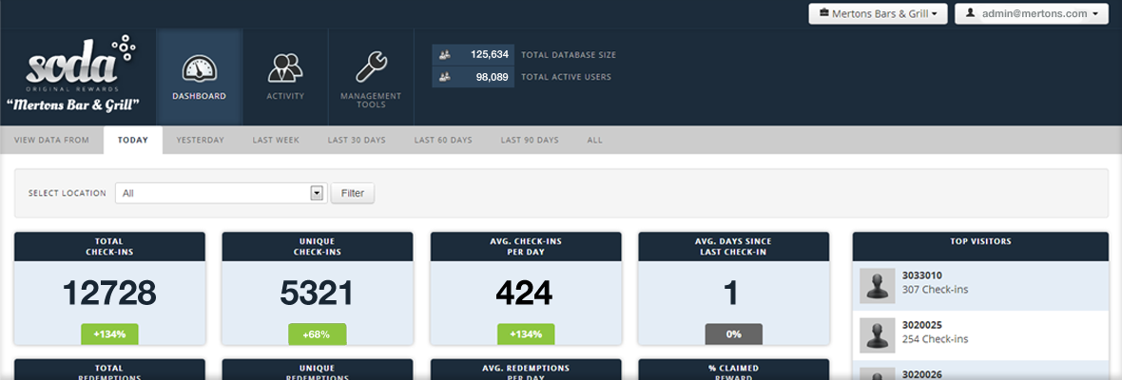Viewport: 1122px width, 380px height.
Task: Open the admin@mertons.com account menu
Action: [1032, 14]
